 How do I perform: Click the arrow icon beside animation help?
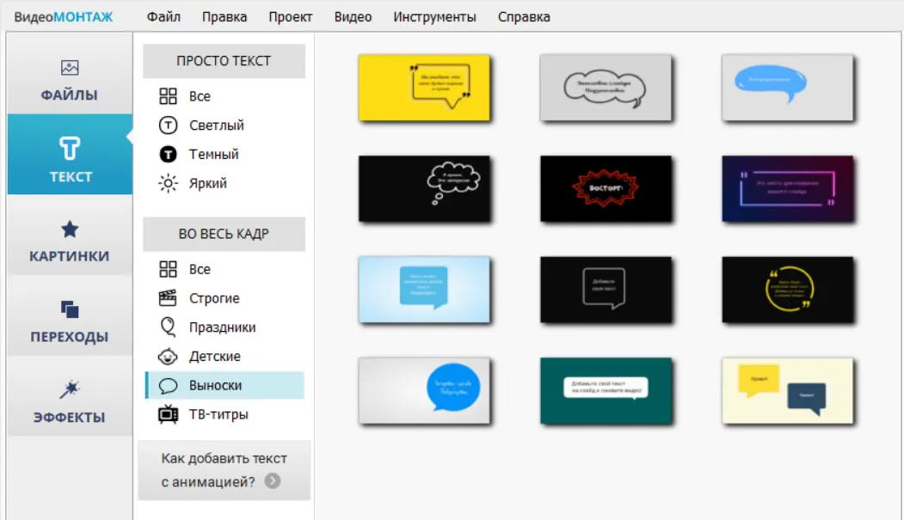(273, 480)
